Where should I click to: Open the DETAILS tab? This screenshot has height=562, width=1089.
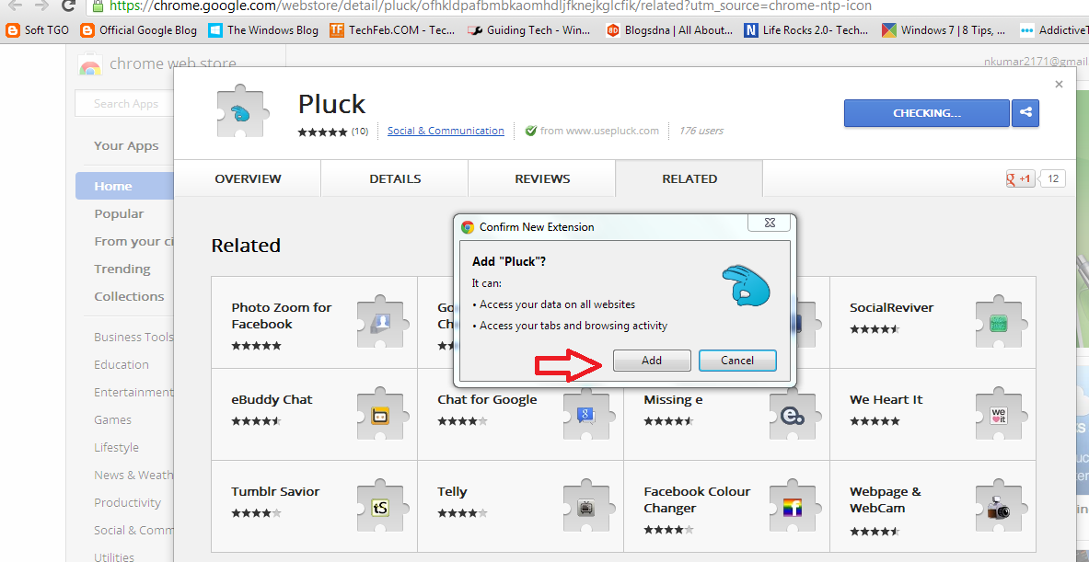[395, 179]
